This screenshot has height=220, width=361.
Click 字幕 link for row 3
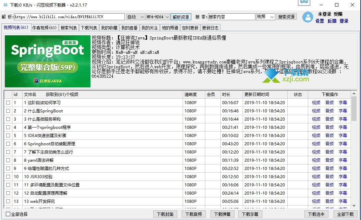coord(343,119)
